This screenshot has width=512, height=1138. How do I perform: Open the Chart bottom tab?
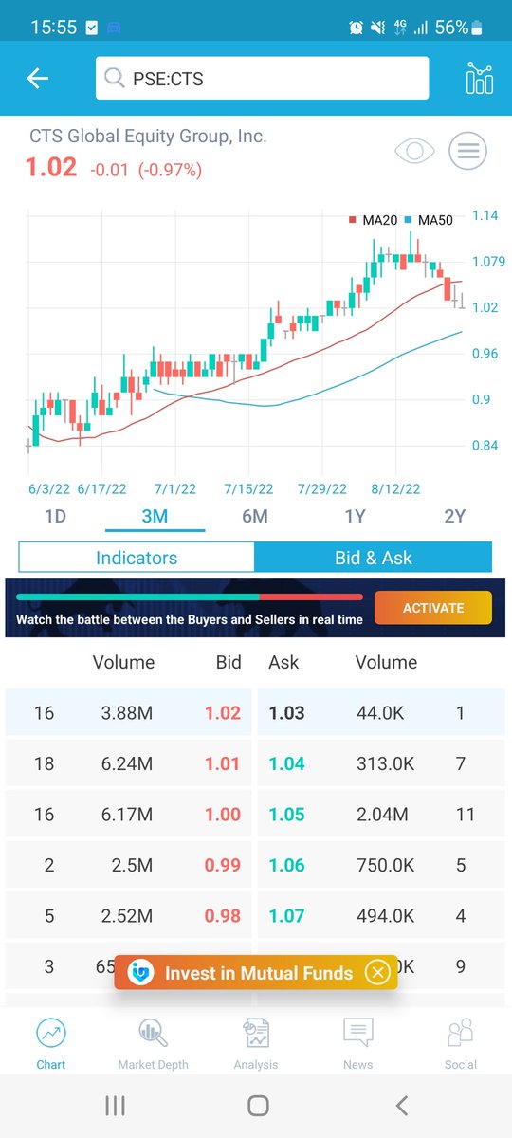point(51,1043)
